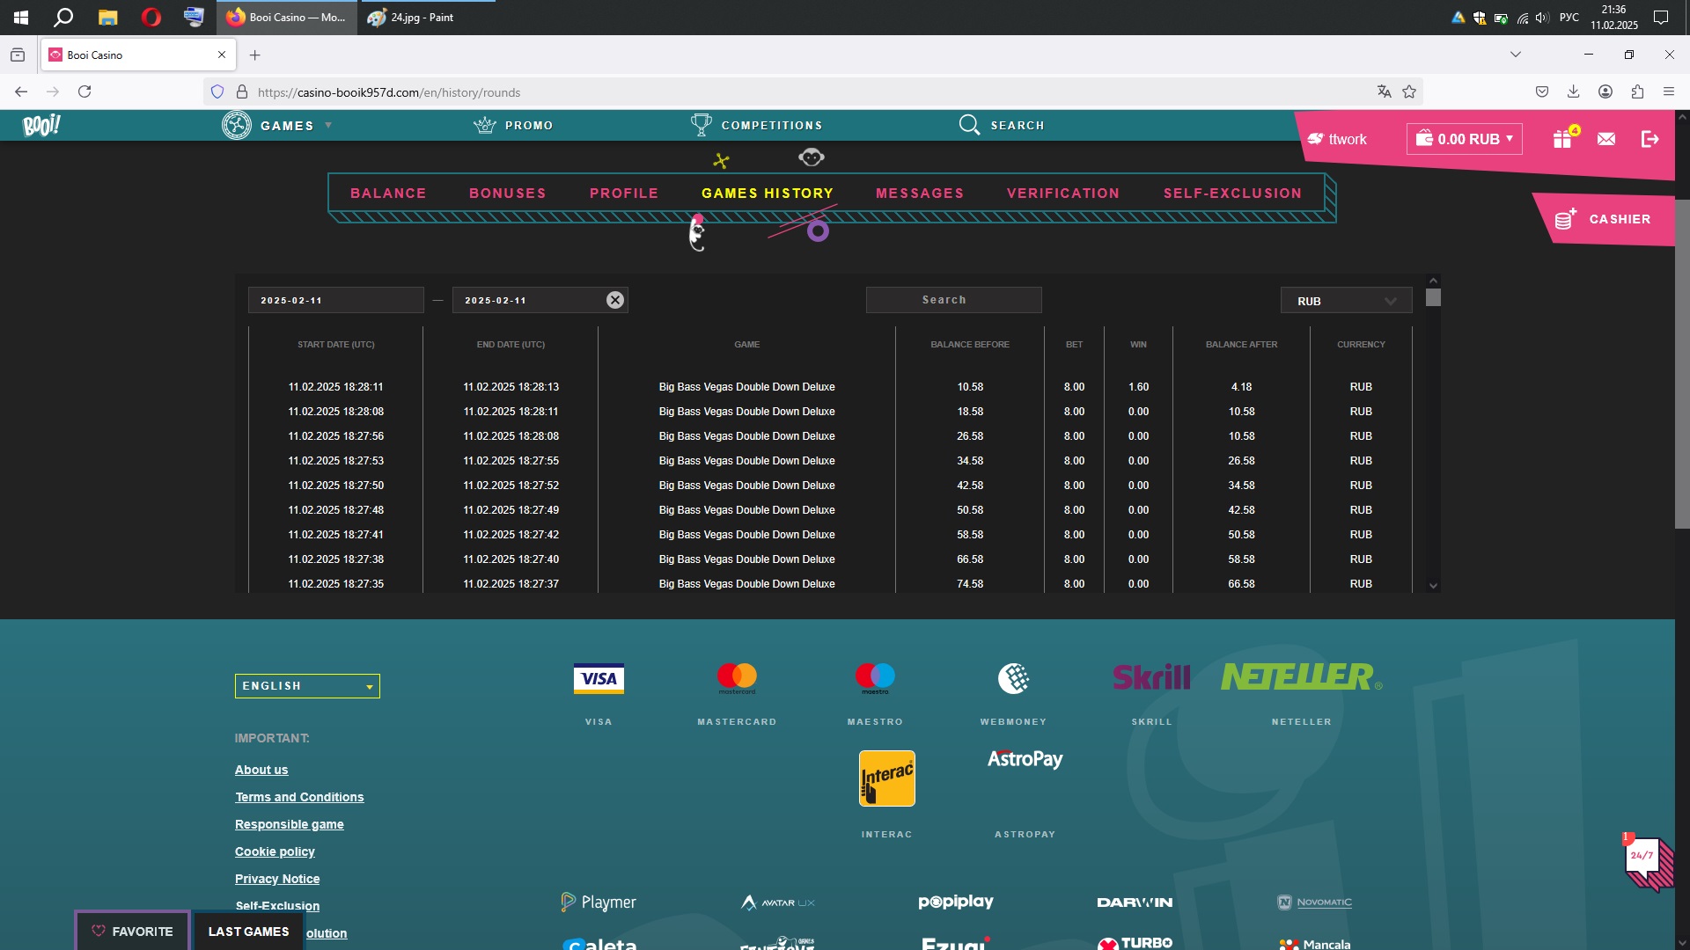Open the Responsible game link
1690x950 pixels.
[290, 824]
